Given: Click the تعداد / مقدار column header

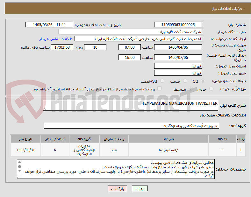Looking at the screenshot, I should (x=55, y=139).
